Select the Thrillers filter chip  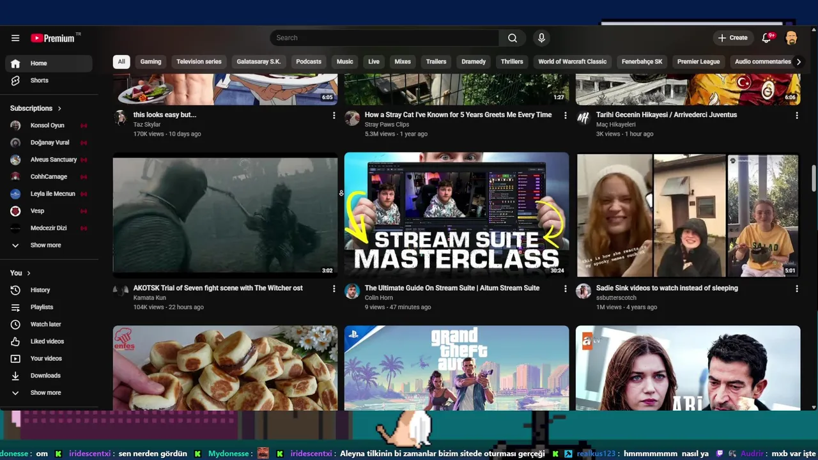point(512,62)
